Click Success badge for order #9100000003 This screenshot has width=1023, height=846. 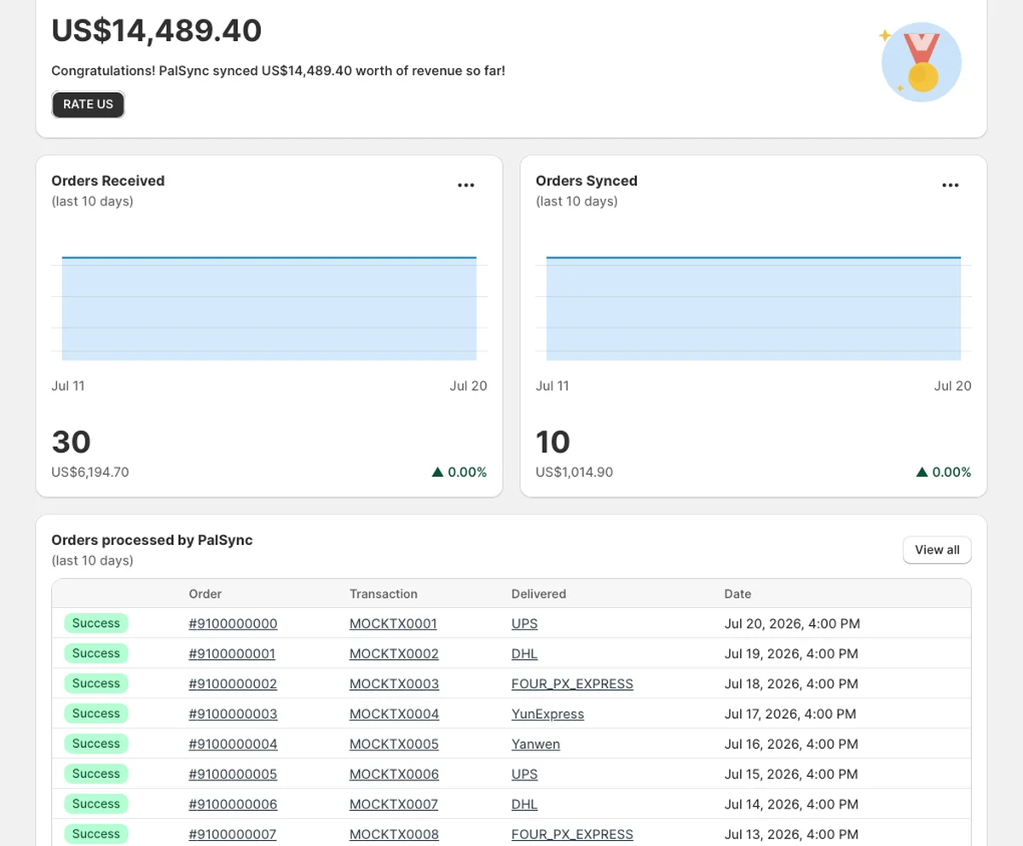pyautogui.click(x=95, y=714)
